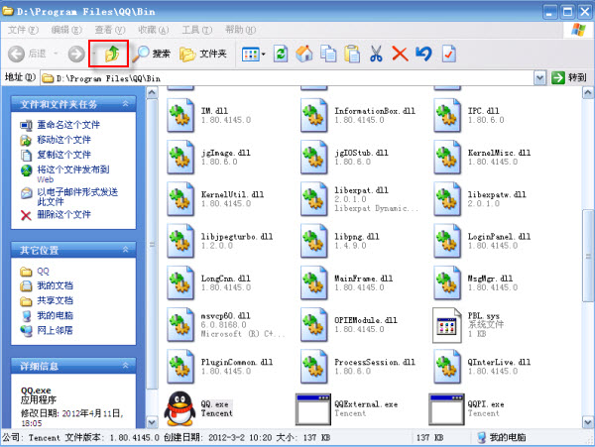595x447 pixels.
Task: Click the Windows flag logo in menu bar
Action: [x=578, y=30]
